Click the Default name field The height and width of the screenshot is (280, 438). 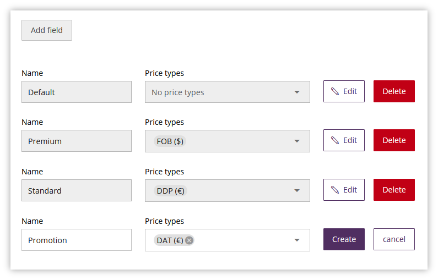click(77, 92)
